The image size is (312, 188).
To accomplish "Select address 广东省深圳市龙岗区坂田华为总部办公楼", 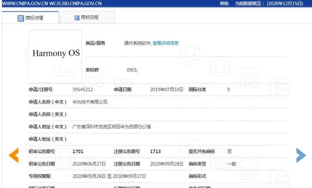I will [111, 127].
